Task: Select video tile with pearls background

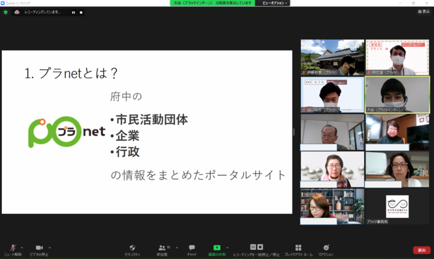Action: 332,170
